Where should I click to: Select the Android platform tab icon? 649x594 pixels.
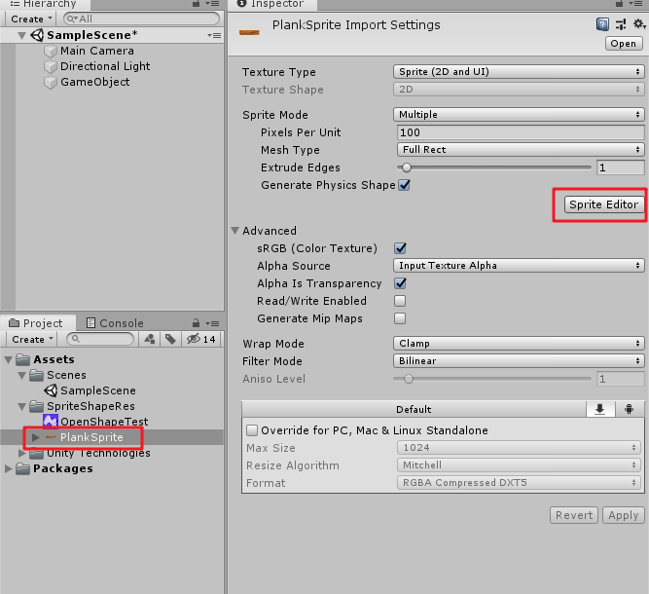(630, 409)
